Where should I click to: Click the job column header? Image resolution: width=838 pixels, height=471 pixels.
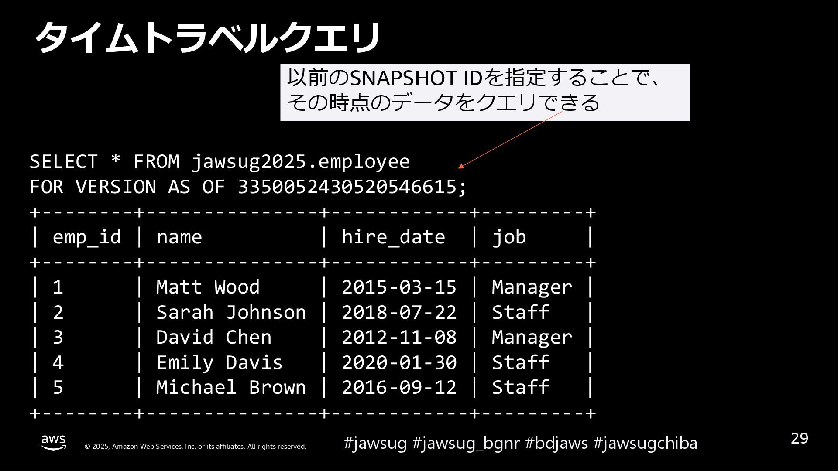click(x=509, y=237)
